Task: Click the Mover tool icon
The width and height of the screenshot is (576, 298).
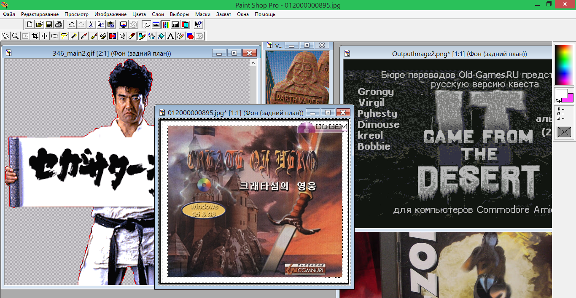Action: pyautogui.click(x=44, y=36)
